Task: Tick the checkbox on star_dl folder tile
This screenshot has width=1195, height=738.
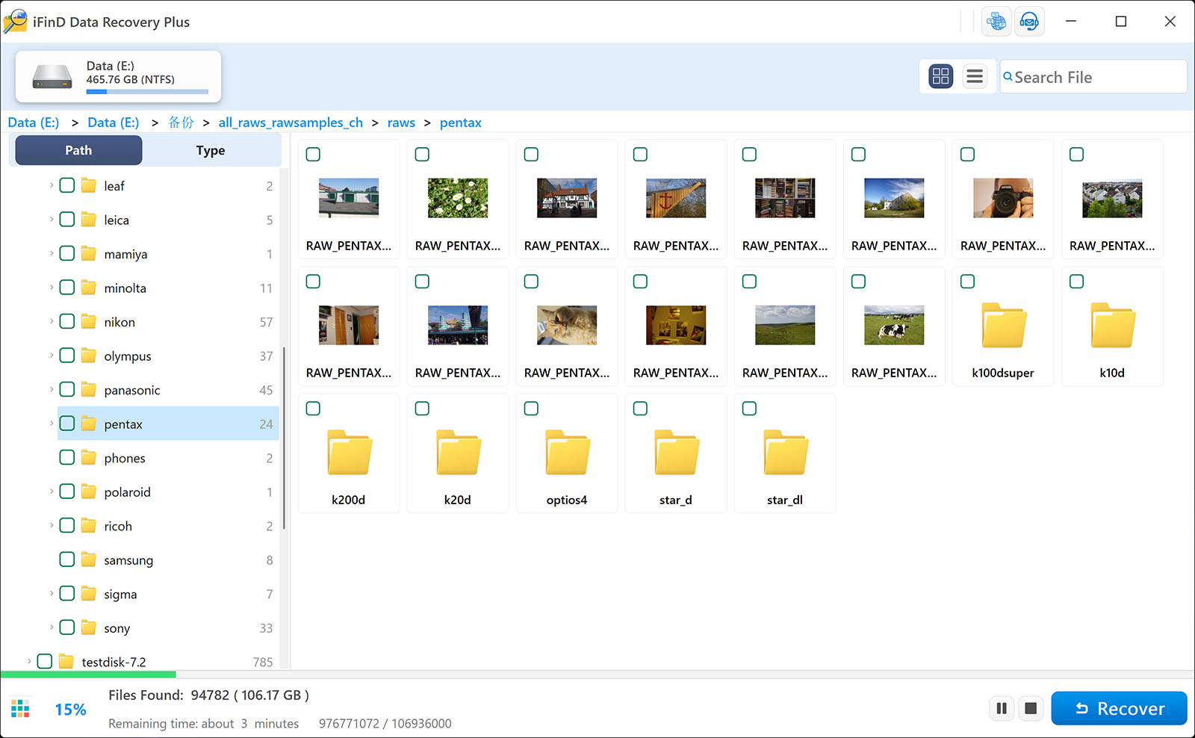Action: click(750, 409)
